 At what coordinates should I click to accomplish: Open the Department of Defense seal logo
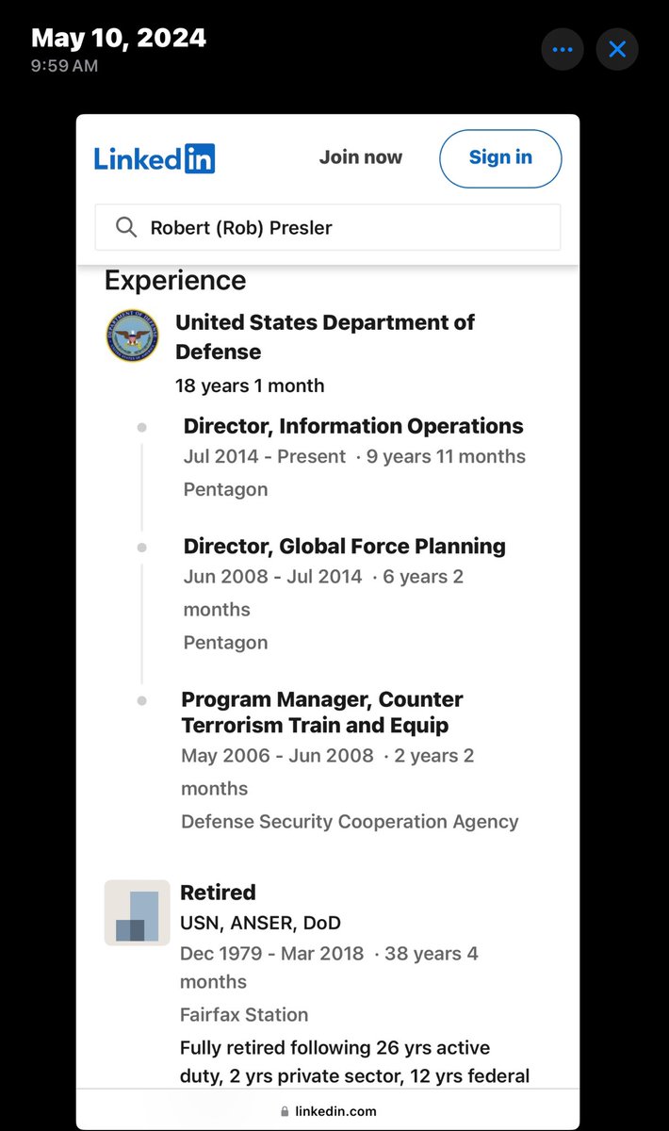pos(132,336)
